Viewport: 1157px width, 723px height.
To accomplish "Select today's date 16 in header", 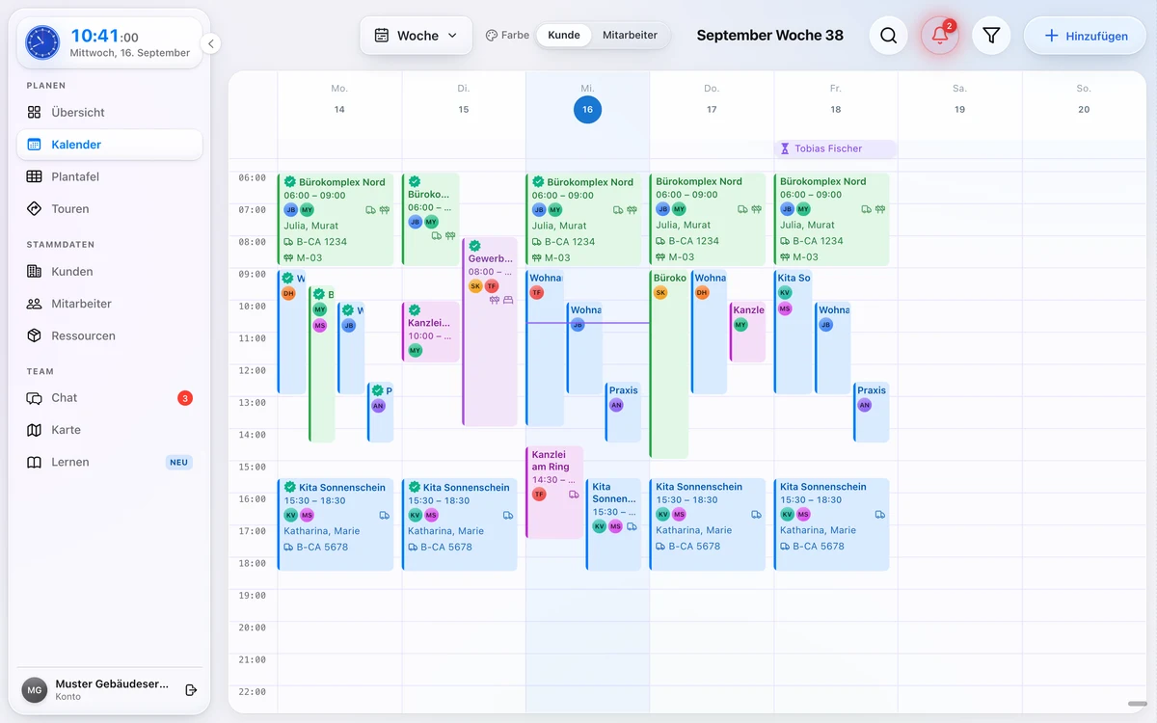I will click(587, 110).
